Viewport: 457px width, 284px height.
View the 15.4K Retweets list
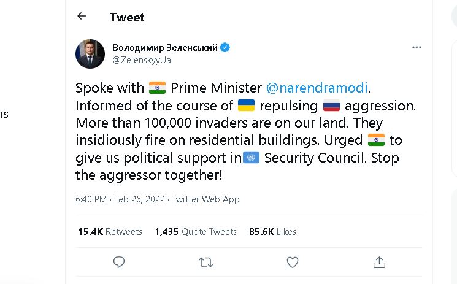110,231
